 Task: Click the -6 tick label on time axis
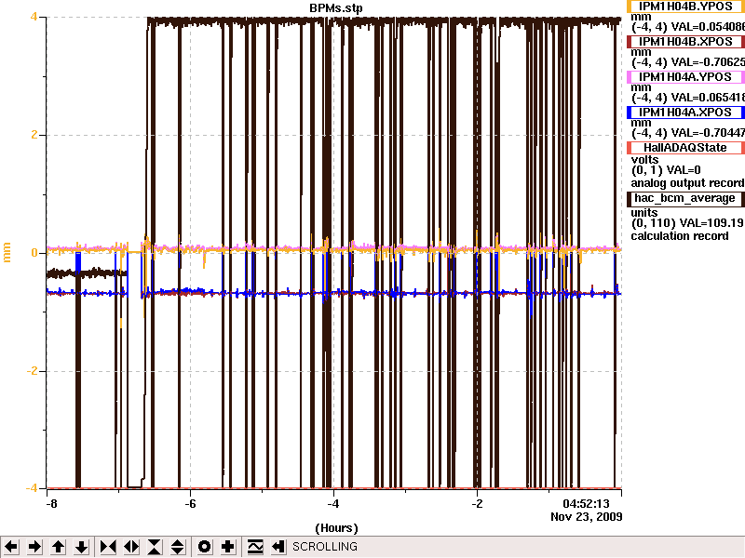click(x=190, y=503)
